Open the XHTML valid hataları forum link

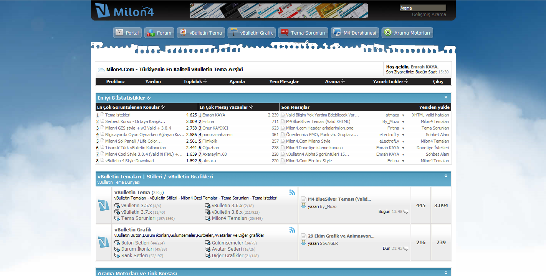[x=431, y=115]
